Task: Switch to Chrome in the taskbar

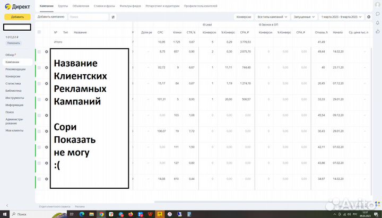Action: click(101, 214)
